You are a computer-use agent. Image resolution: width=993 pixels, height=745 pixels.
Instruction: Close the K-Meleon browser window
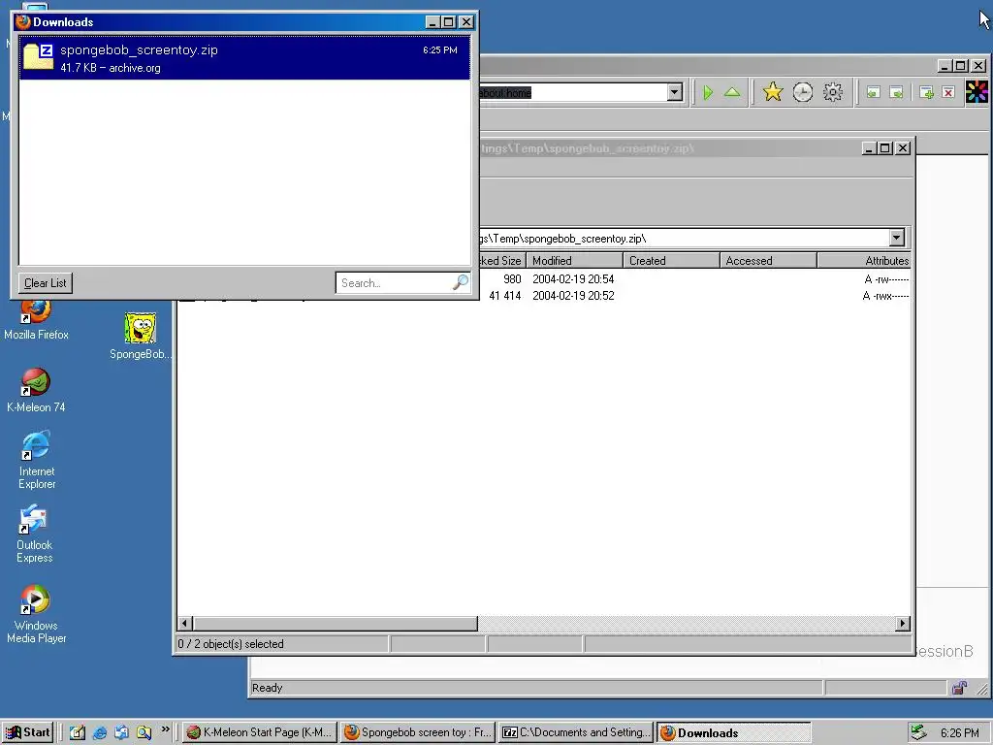coord(978,66)
